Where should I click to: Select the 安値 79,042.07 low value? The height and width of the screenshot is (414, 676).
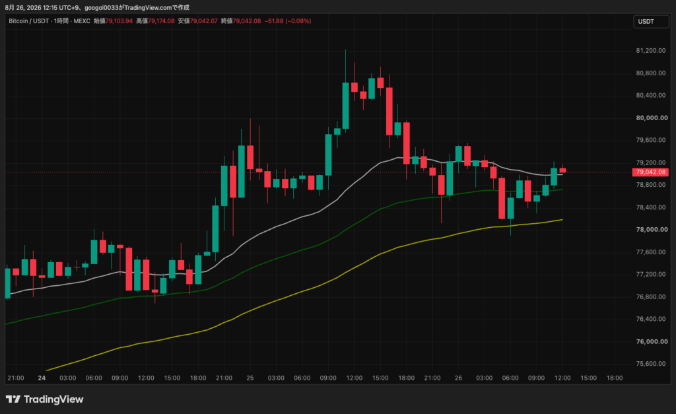197,20
